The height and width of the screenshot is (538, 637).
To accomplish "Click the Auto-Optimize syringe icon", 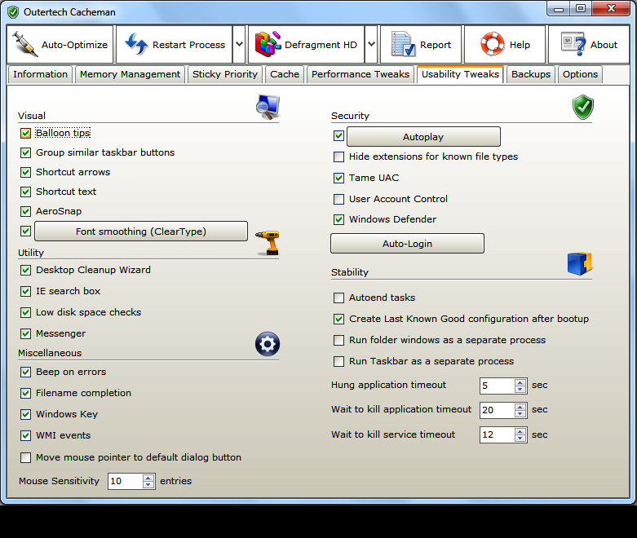I will (x=24, y=44).
